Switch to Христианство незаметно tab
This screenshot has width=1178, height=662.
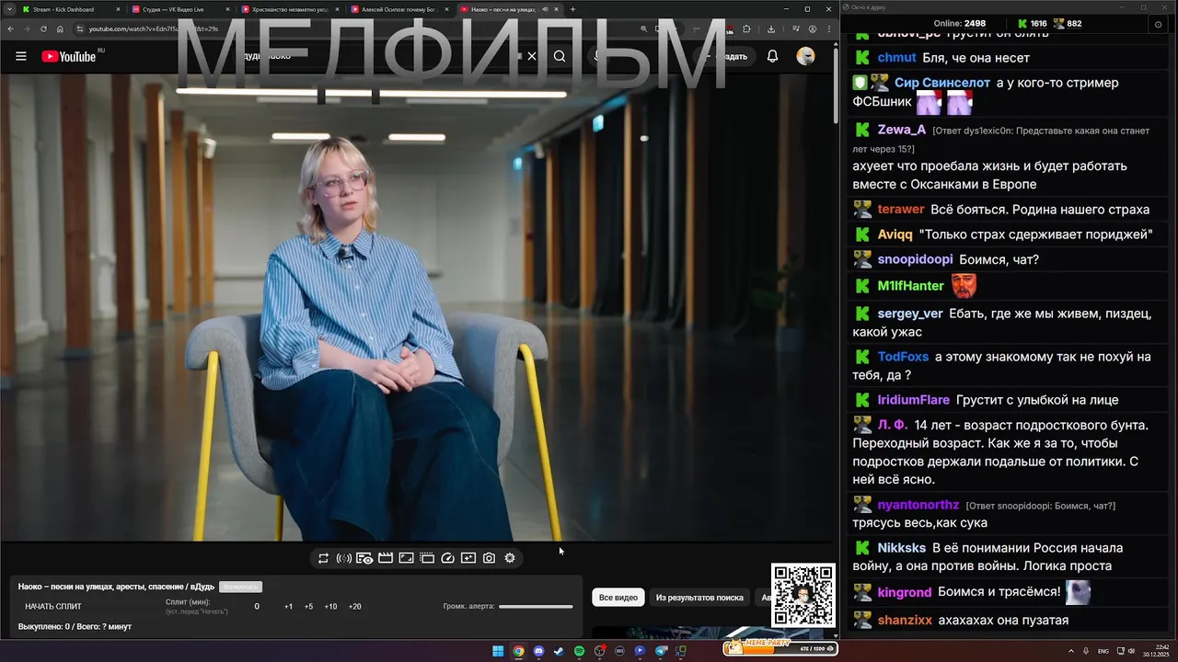pos(289,9)
